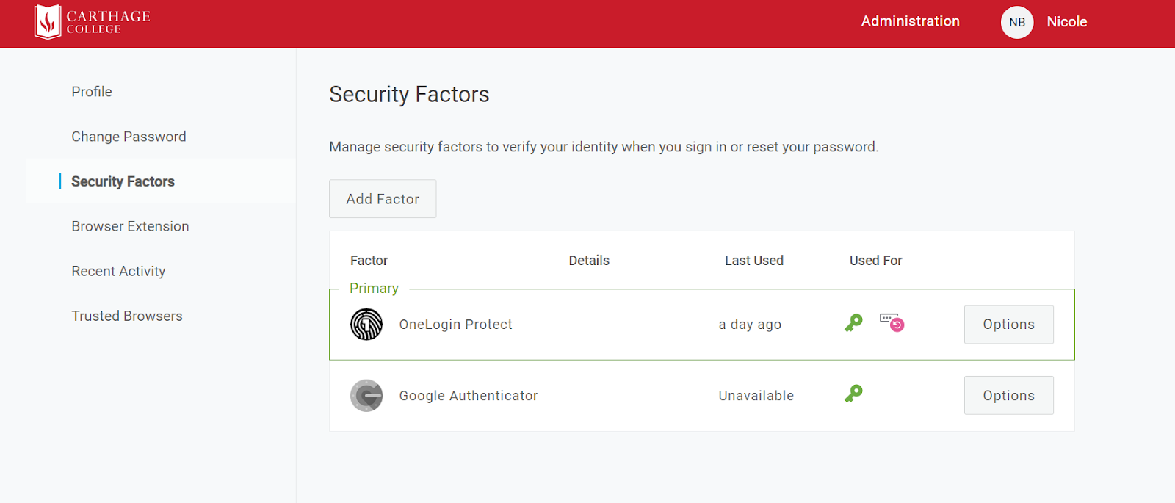Click the NB user avatar circle
This screenshot has height=503, width=1175.
coord(1017,22)
